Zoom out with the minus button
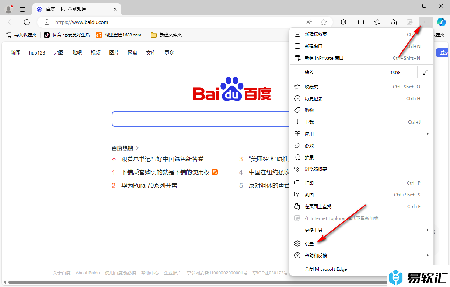This screenshot has height=287, width=450. (x=379, y=73)
